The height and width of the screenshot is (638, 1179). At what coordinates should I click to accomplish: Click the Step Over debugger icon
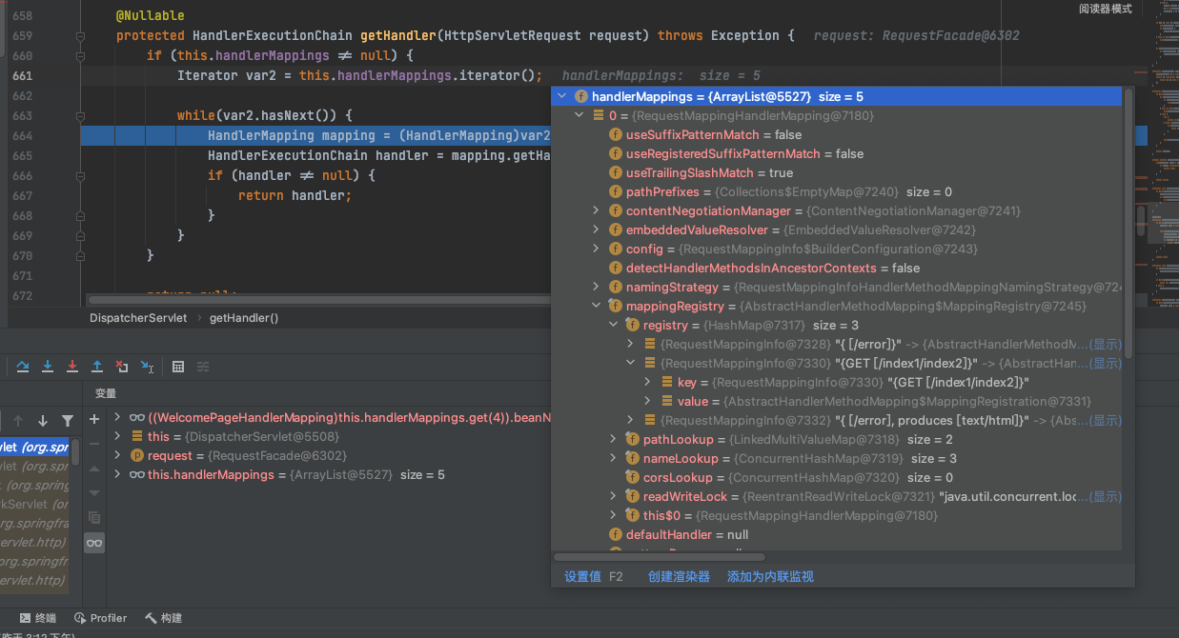pos(22,366)
